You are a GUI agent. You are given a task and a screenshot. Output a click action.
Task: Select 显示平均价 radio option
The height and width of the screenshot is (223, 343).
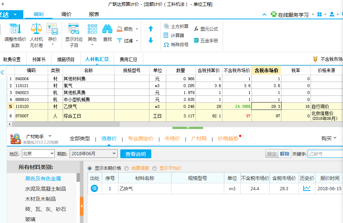pyautogui.click(x=155, y=168)
